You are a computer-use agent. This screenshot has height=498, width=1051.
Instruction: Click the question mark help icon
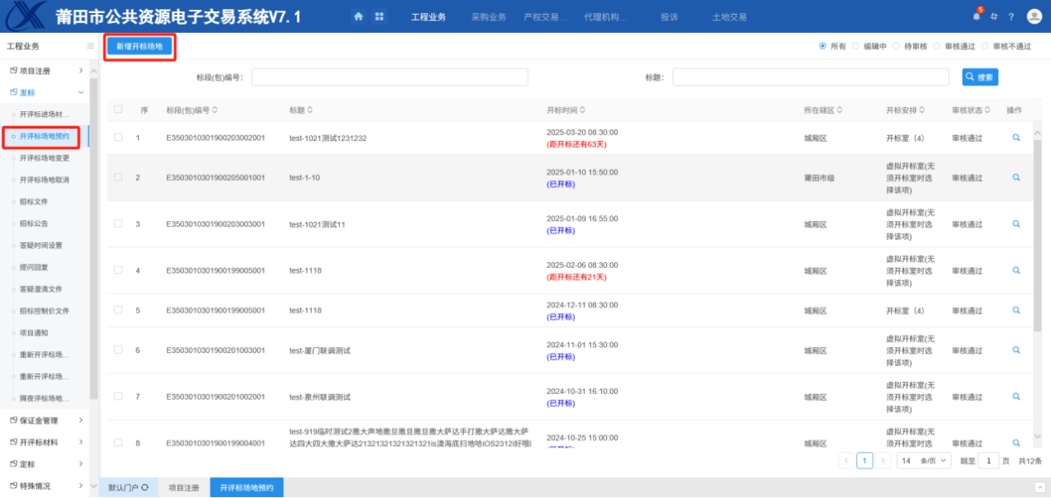click(x=1011, y=16)
